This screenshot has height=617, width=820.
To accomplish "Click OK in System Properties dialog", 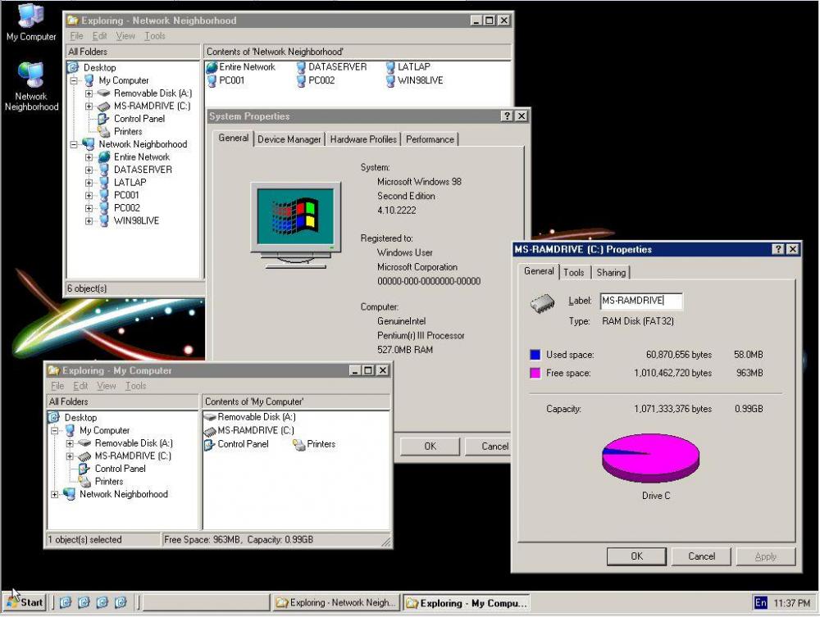I will point(430,447).
